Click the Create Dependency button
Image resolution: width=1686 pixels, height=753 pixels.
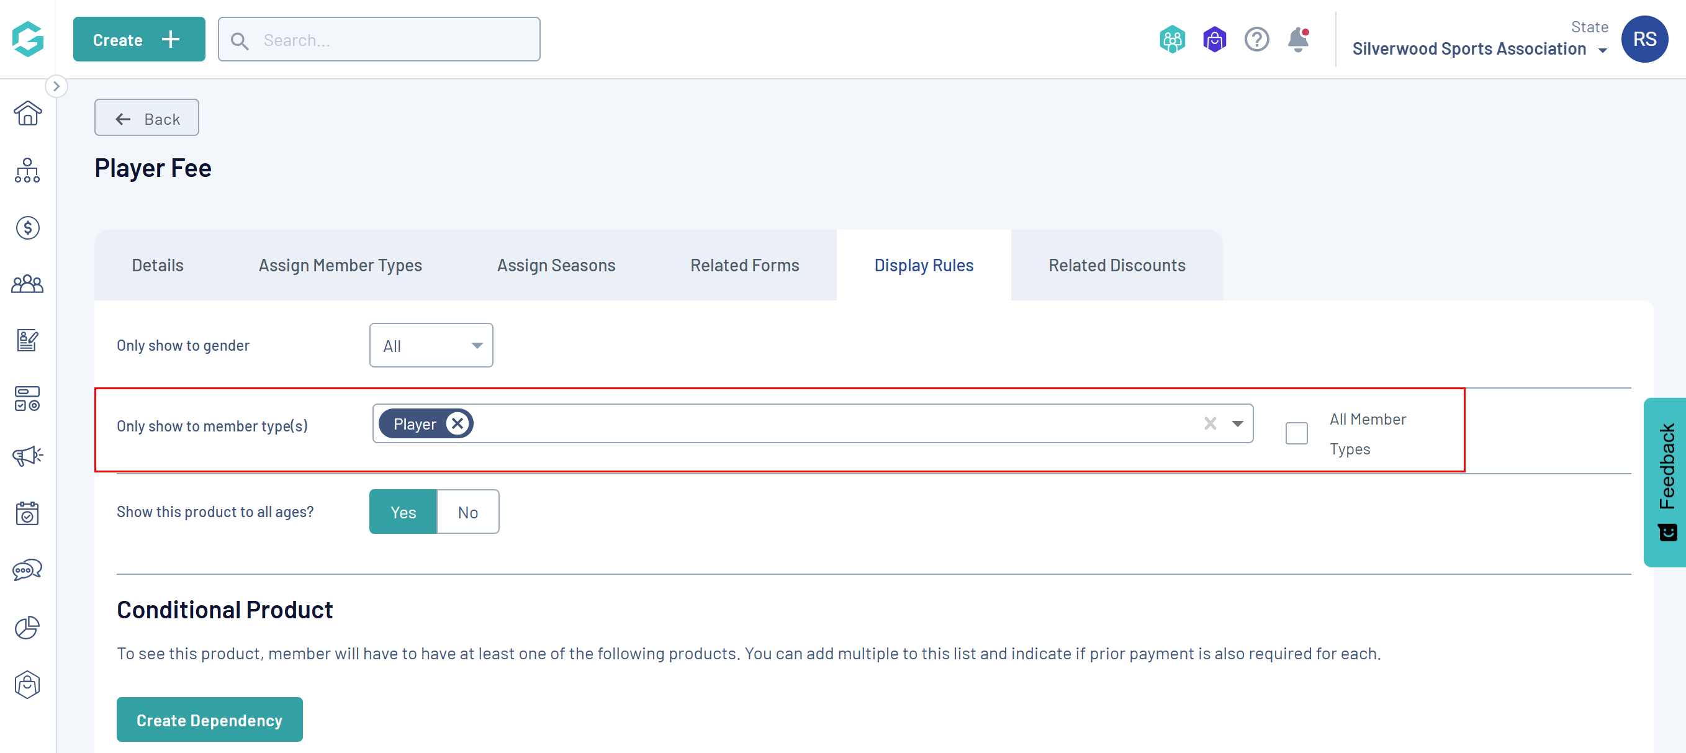tap(209, 719)
